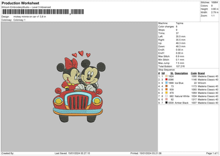Image resolution: width=220 pixels, height=156 pixels.
Task: Select the red color swatch in stop 2
Action: pyautogui.click(x=166, y=79)
